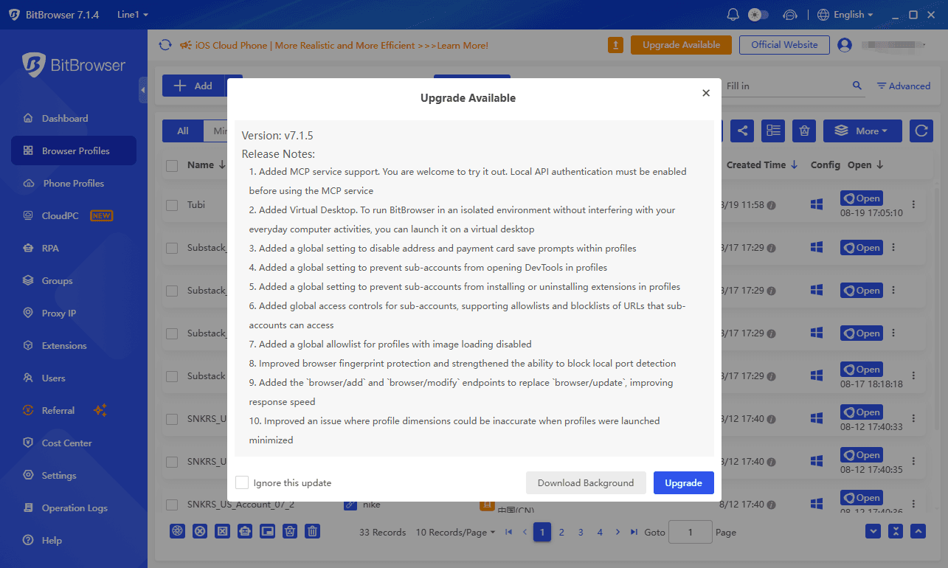948x568 pixels.
Task: Expand the More actions dropdown
Action: [862, 131]
